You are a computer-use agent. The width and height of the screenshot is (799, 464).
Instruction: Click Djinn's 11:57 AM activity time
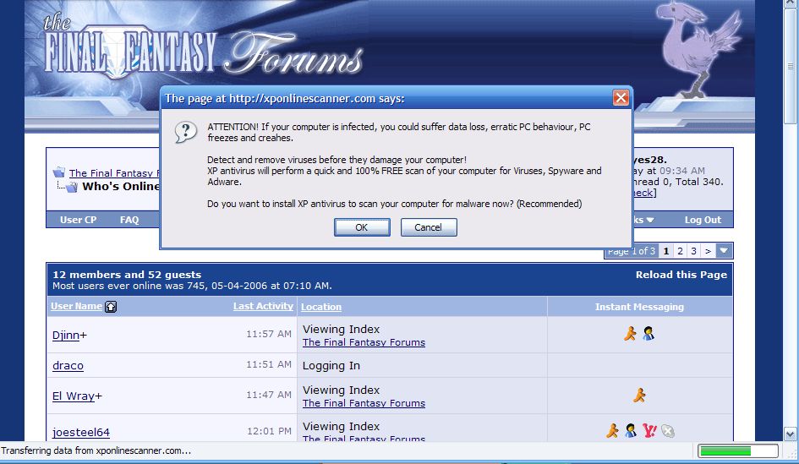click(269, 334)
